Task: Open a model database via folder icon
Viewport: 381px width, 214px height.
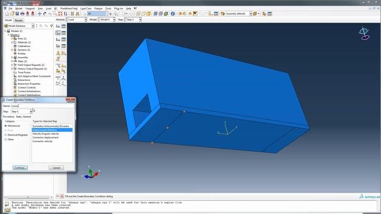Action: [12, 14]
